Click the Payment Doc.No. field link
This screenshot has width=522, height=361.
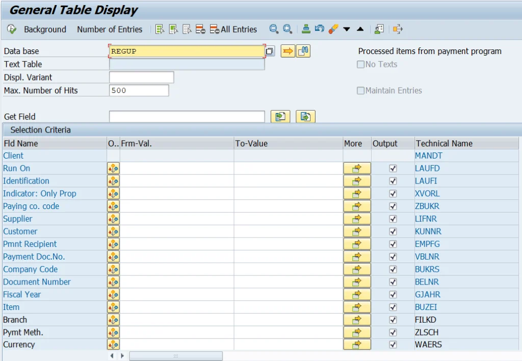coord(34,257)
